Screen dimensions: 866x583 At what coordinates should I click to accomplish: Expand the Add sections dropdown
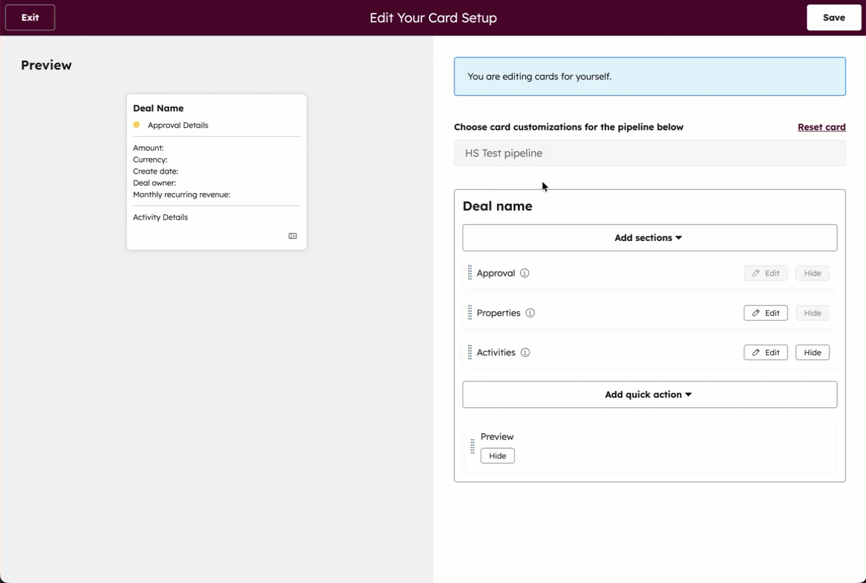tap(649, 237)
